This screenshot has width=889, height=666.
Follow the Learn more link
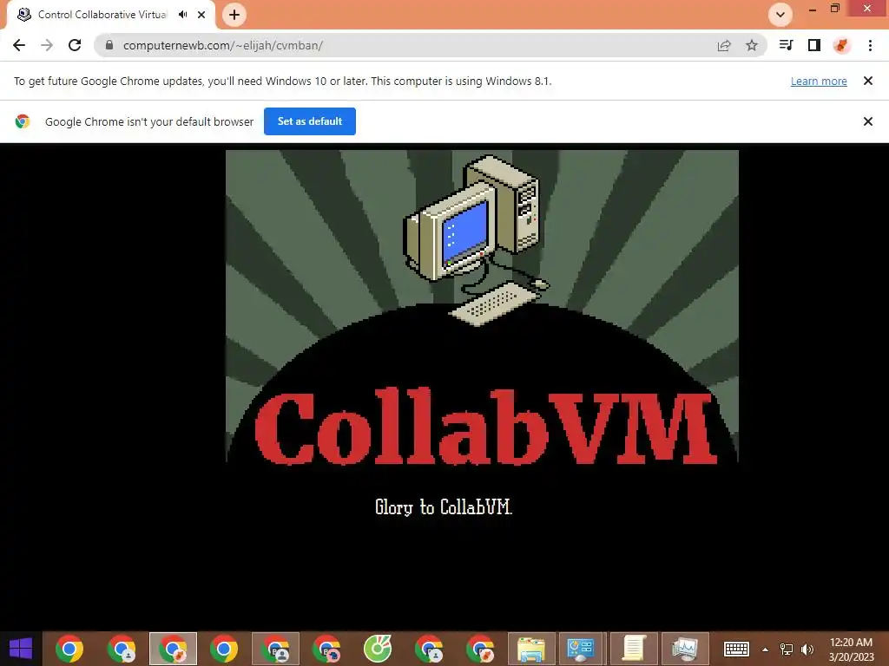[819, 81]
